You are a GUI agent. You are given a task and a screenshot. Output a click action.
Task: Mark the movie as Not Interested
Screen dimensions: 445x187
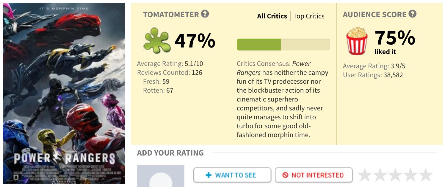coord(314,175)
